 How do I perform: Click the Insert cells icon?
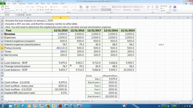click(x=148, y=7)
